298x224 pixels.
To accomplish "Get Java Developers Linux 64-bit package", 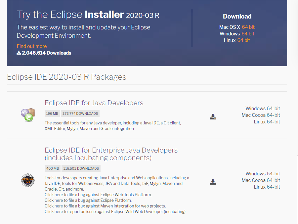I will [273, 122].
